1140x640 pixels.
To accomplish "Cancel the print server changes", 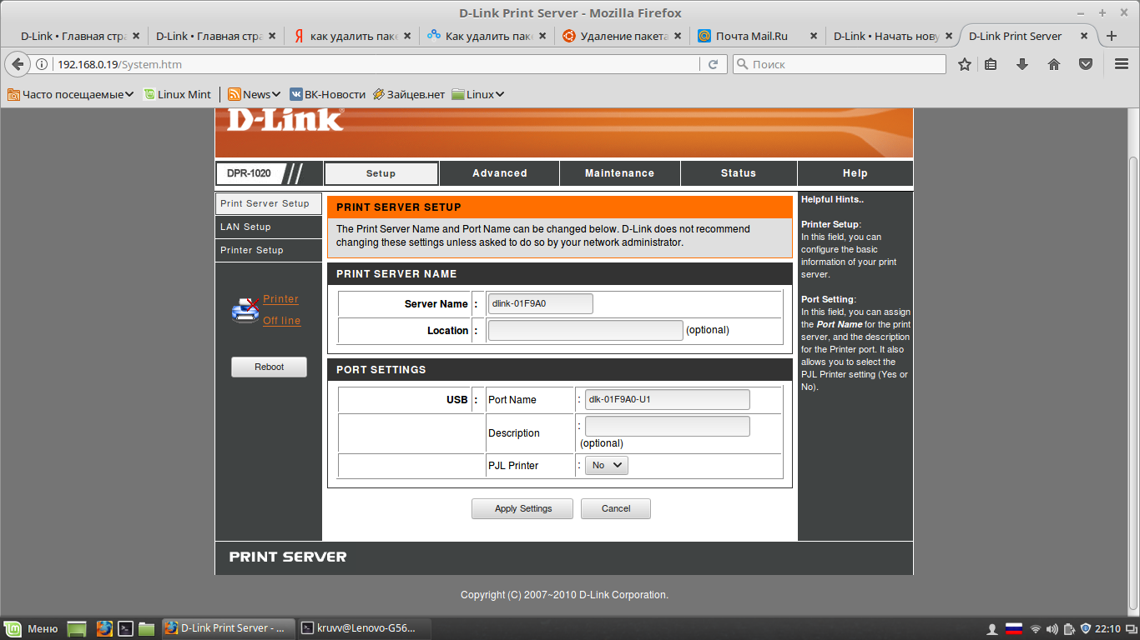I will pos(616,508).
